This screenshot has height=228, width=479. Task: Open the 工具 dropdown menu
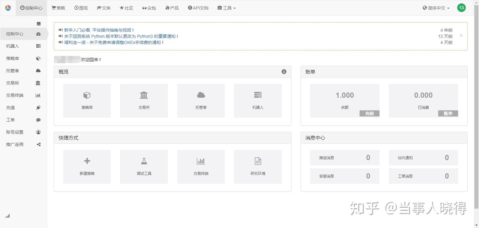[x=226, y=8]
